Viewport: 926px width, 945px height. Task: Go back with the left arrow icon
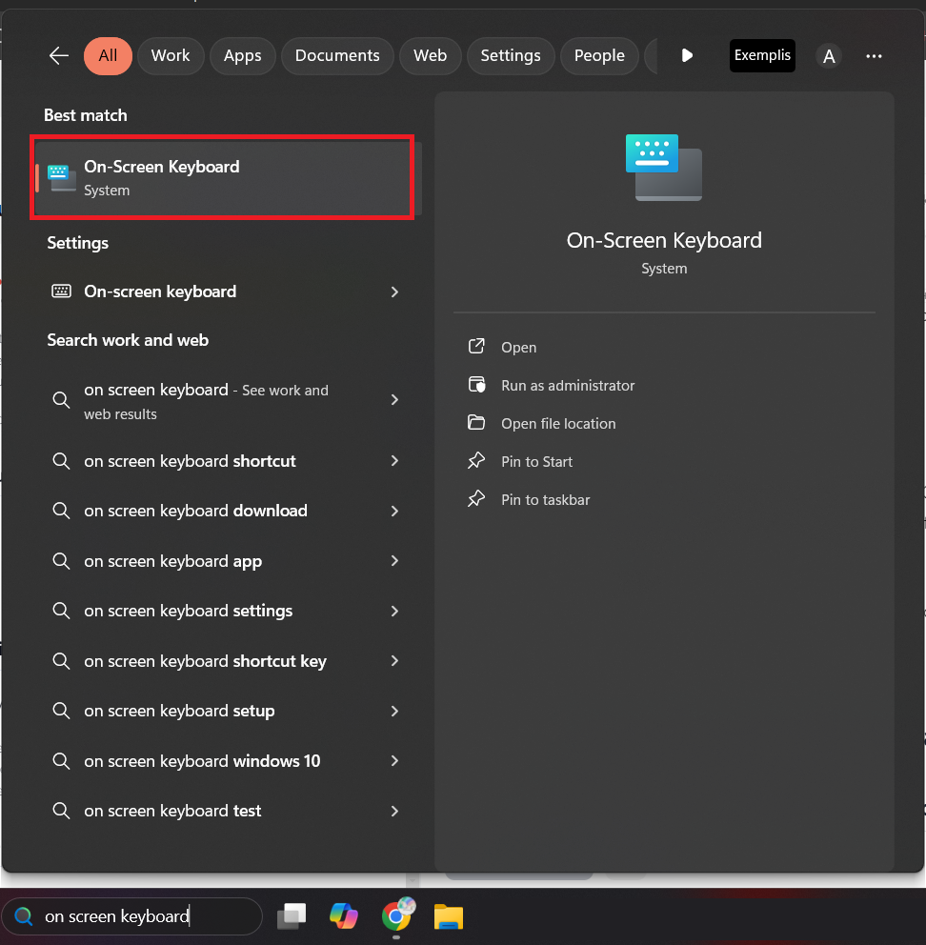(x=58, y=56)
